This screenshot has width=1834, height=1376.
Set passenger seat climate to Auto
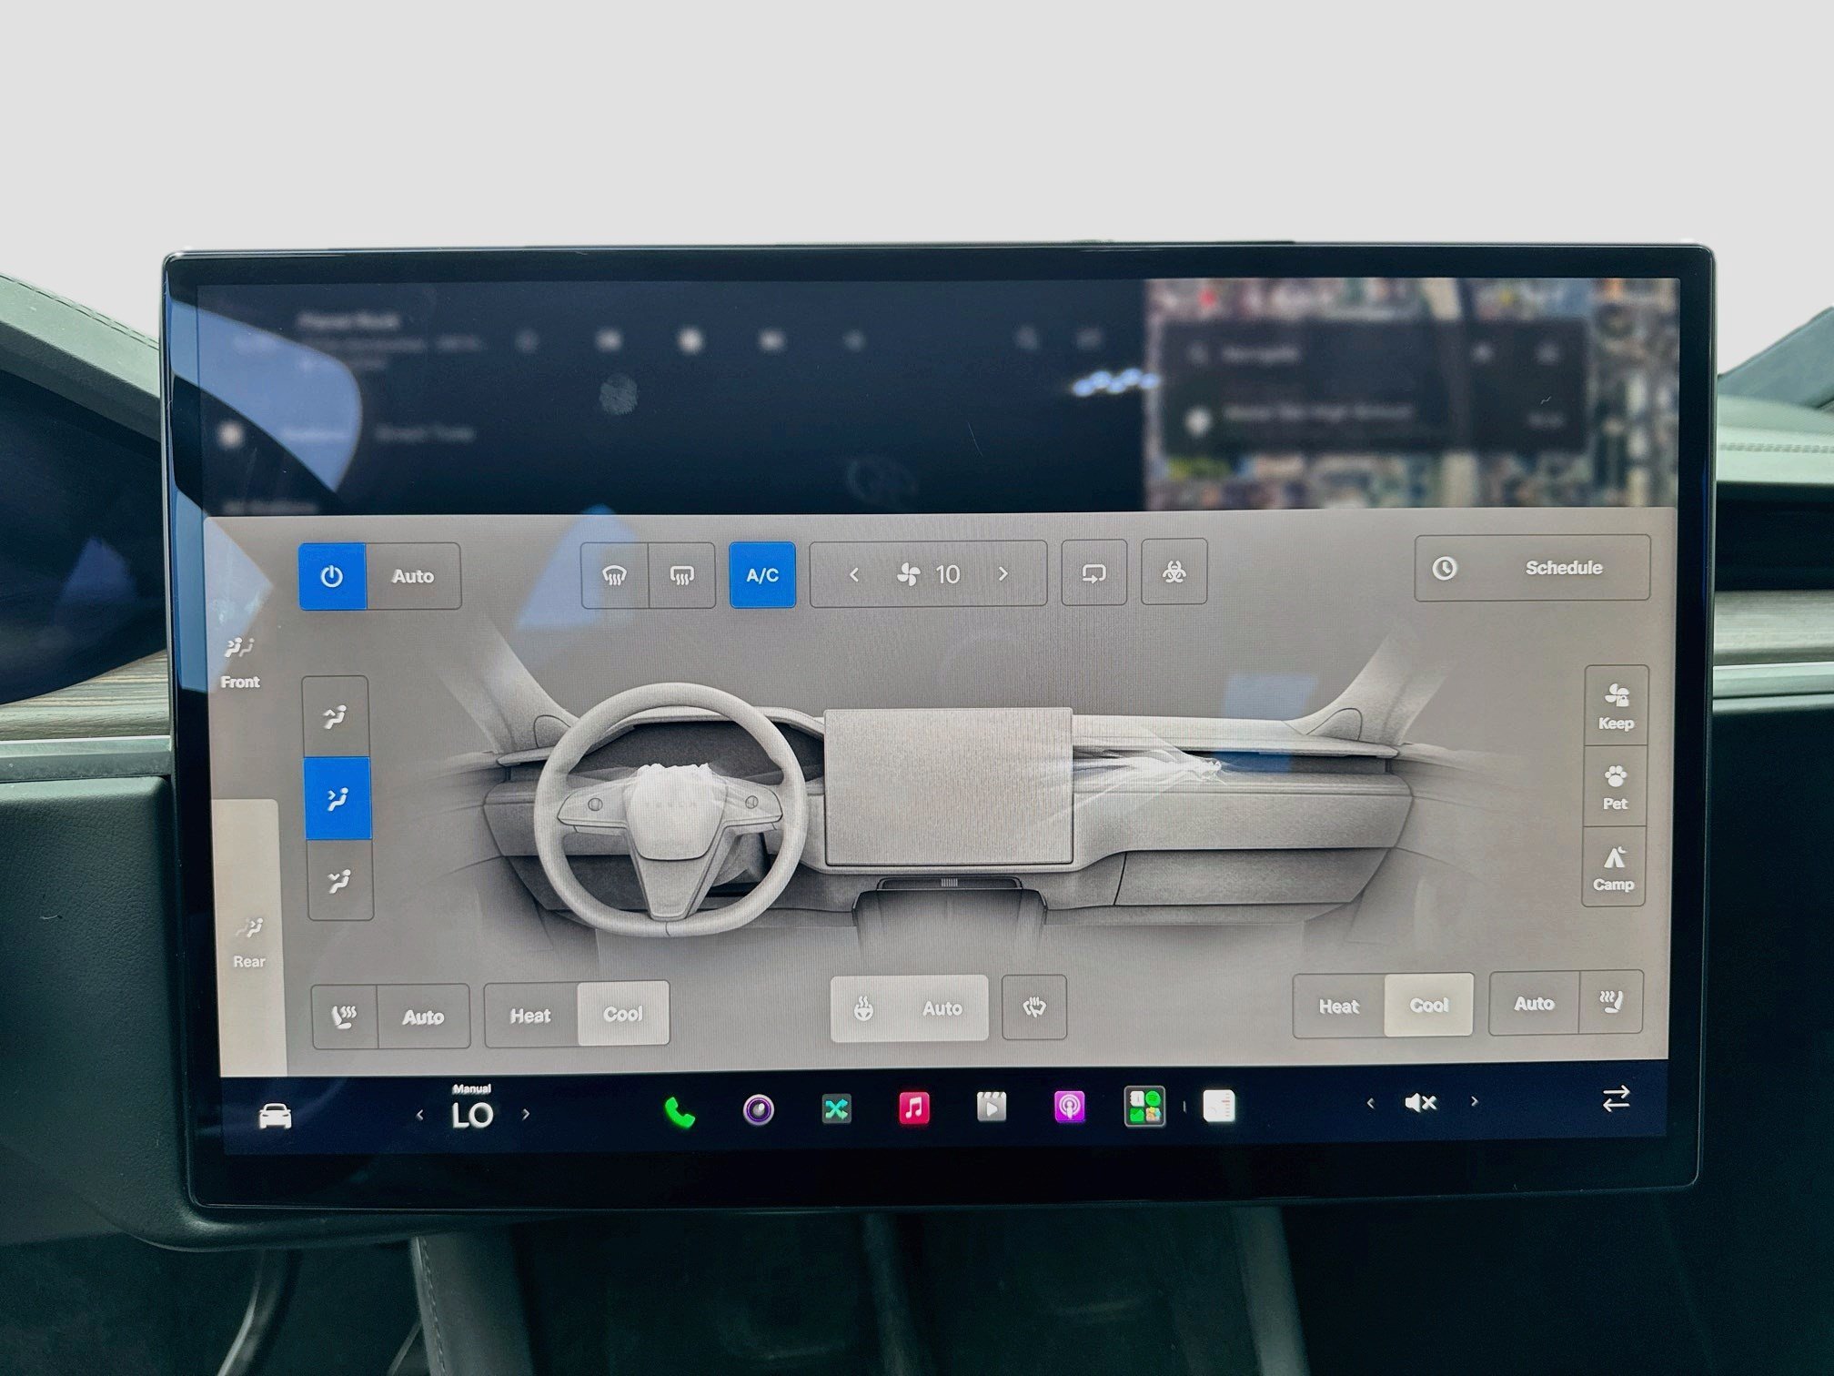coord(1534,1003)
